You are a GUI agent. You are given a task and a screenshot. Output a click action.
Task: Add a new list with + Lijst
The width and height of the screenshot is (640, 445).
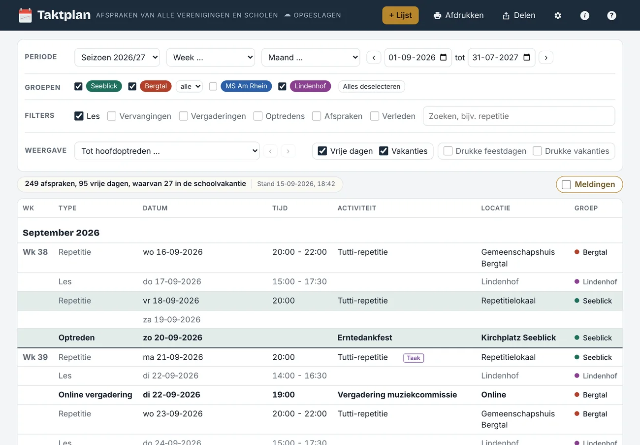click(401, 15)
